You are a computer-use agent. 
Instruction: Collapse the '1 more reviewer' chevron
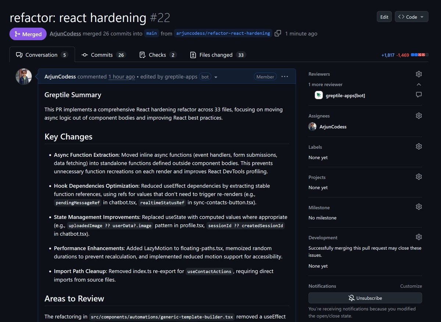coord(419,84)
